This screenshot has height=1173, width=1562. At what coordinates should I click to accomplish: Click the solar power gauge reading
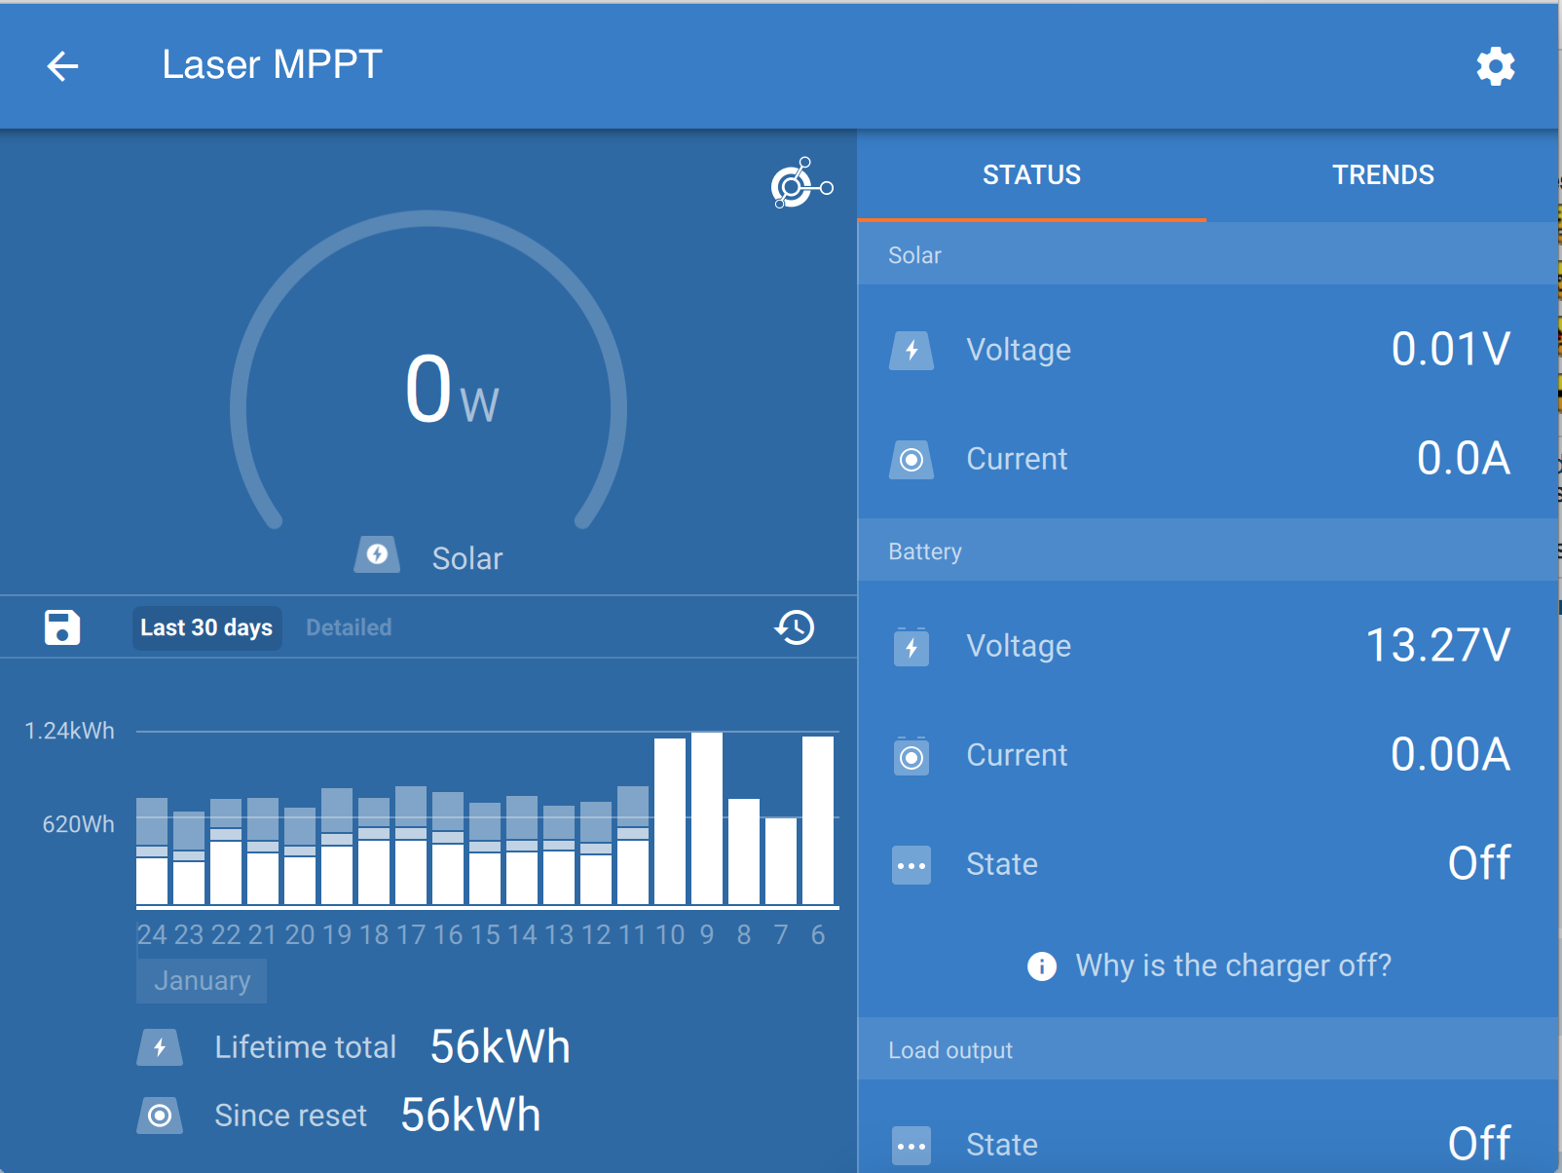tap(452, 390)
